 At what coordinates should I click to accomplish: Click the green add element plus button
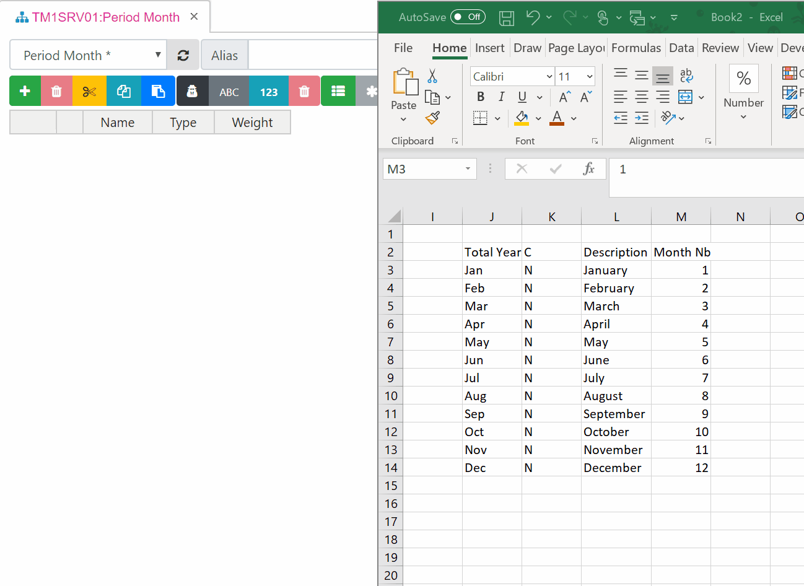tap(25, 91)
